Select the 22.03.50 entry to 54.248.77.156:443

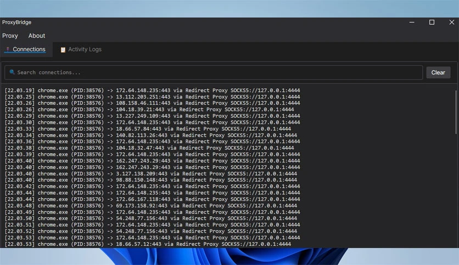pos(151,218)
